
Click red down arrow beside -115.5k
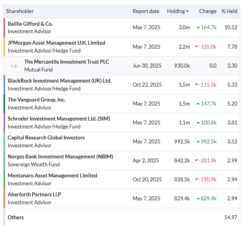tap(196, 85)
